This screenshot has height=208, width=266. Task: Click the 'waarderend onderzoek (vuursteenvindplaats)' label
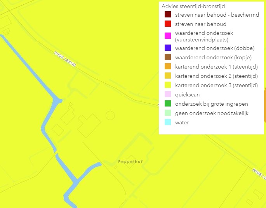pos(204,36)
